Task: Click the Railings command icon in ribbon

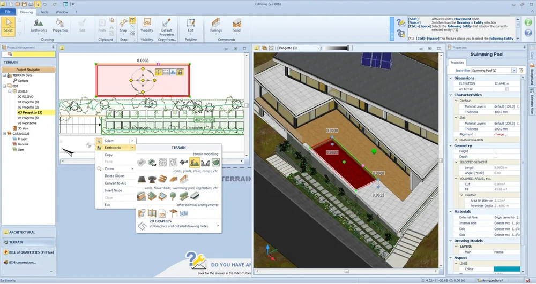Action: click(216, 24)
